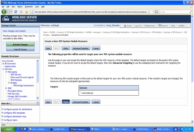Open Deployments in domain tree
The height and width of the screenshot is (132, 194).
[x=10, y=66]
